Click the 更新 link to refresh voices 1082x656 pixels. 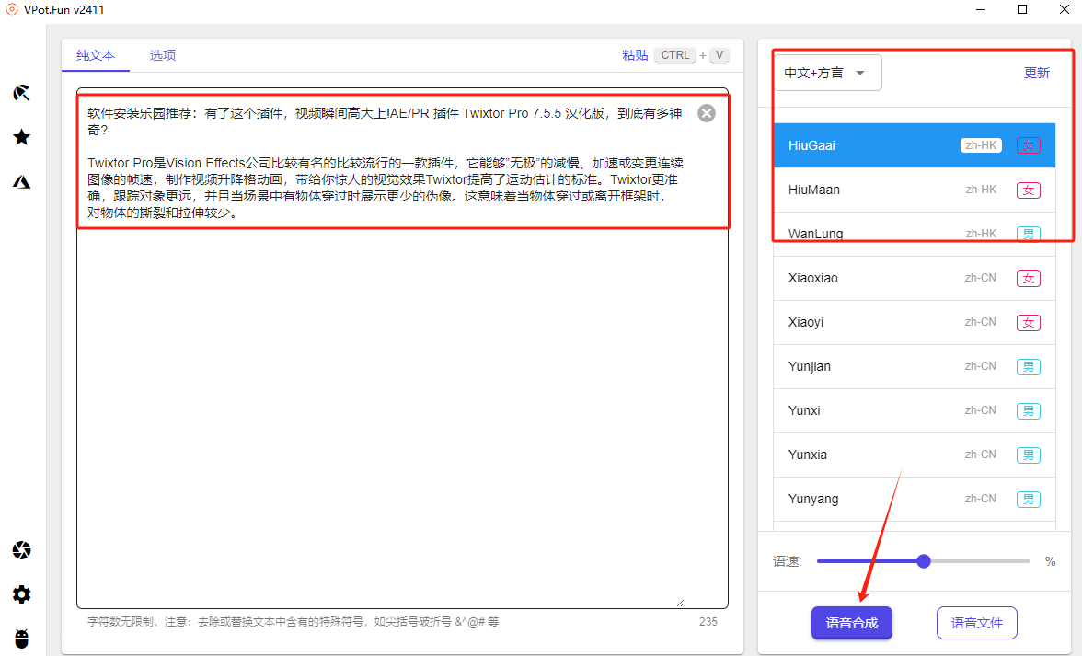pyautogui.click(x=1036, y=73)
